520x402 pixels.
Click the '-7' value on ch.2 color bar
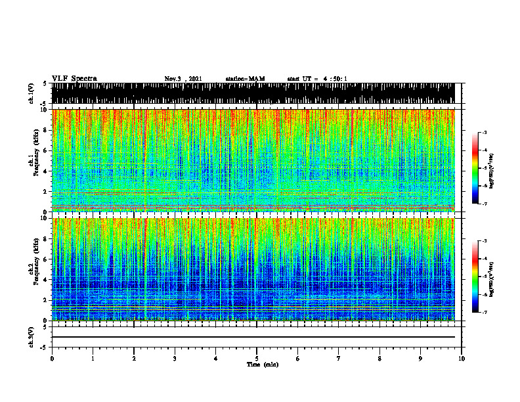[484, 312]
